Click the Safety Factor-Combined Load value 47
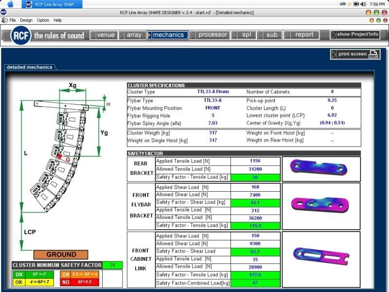The width and height of the screenshot is (389, 292). click(255, 283)
